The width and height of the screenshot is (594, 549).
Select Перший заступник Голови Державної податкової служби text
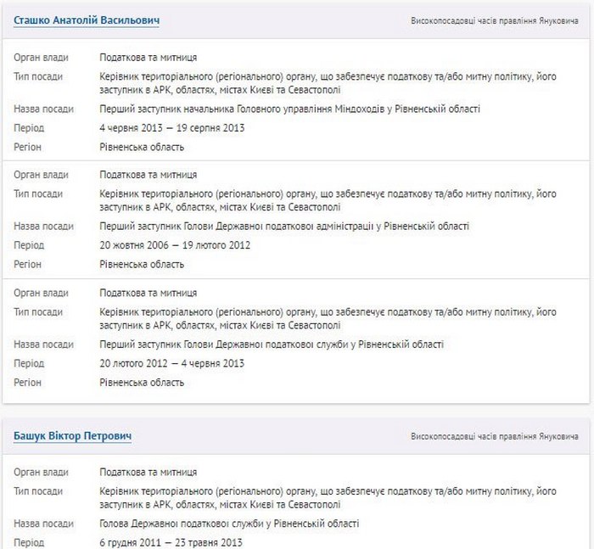coord(272,345)
